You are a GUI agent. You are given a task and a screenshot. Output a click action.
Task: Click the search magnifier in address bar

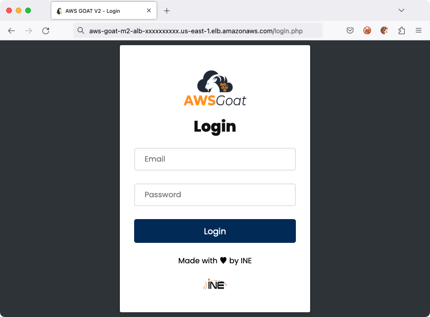pyautogui.click(x=81, y=30)
